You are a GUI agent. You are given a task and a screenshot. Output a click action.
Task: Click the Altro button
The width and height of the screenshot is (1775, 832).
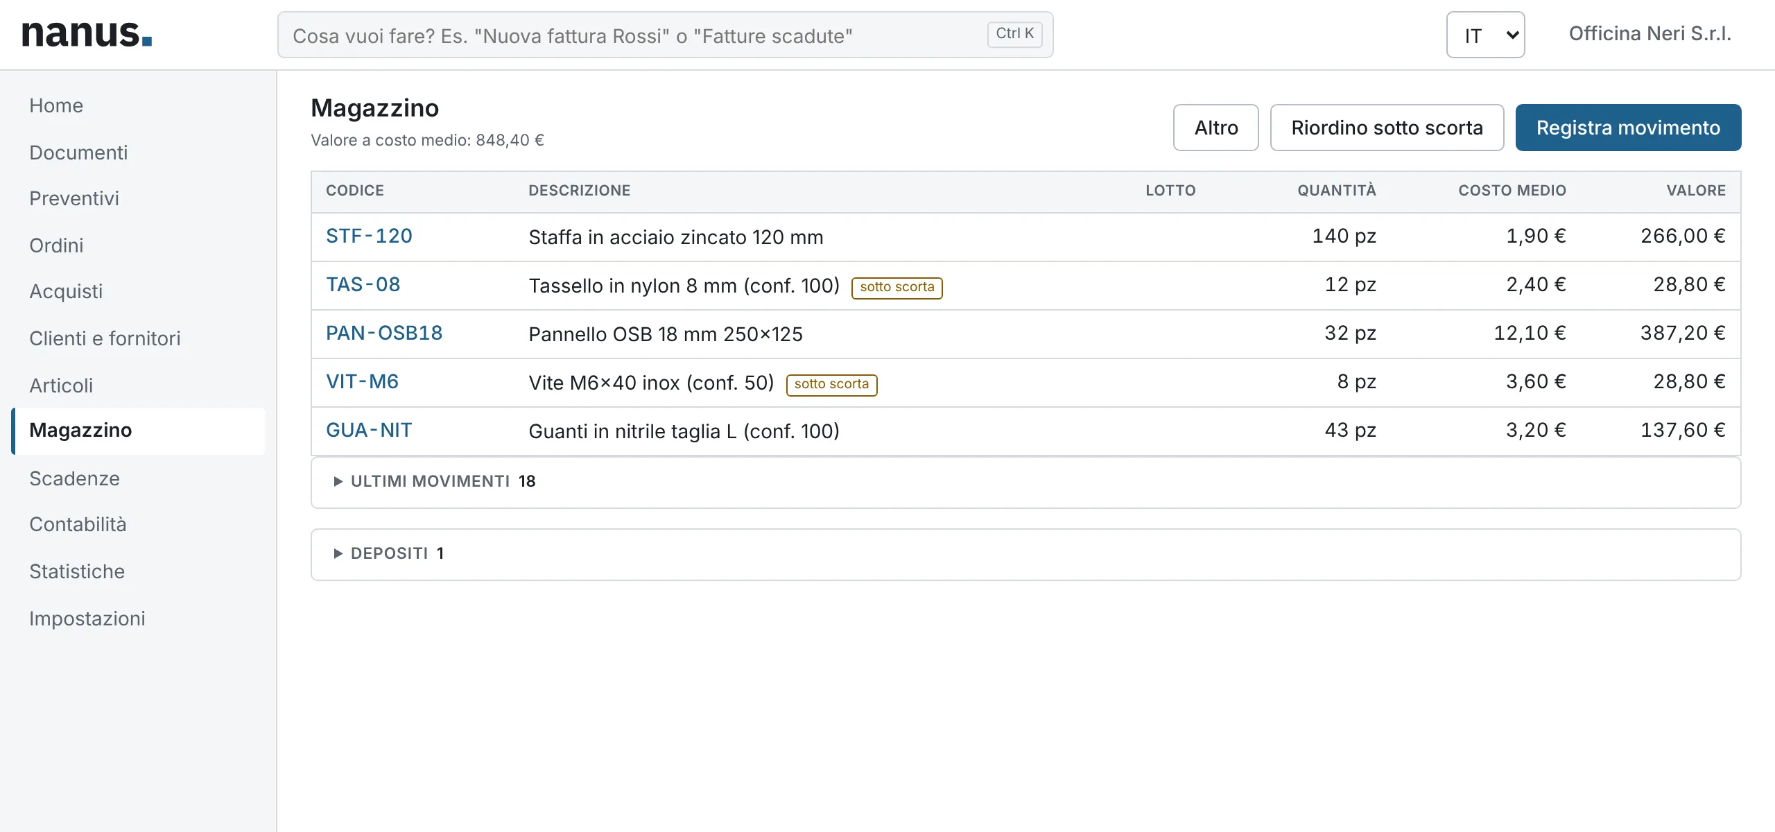click(1216, 128)
